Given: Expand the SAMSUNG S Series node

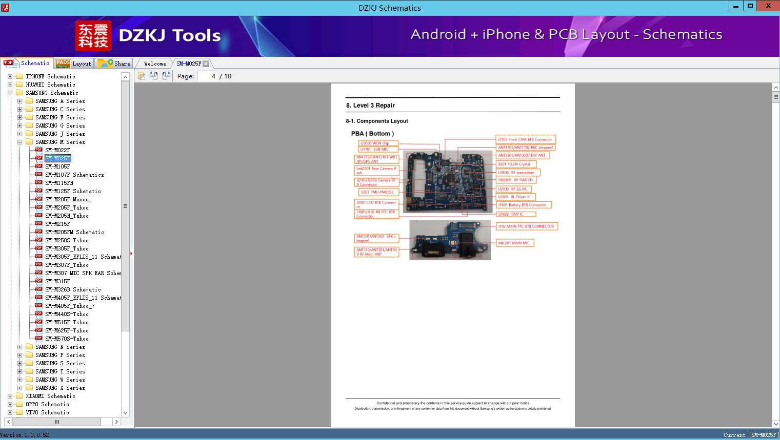Looking at the screenshot, I should tap(19, 363).
